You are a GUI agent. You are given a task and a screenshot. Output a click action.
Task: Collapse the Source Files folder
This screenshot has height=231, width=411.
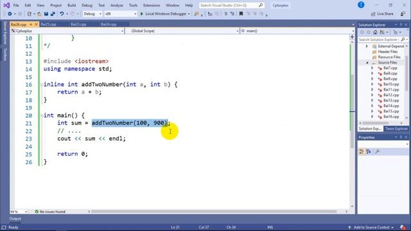367,63
